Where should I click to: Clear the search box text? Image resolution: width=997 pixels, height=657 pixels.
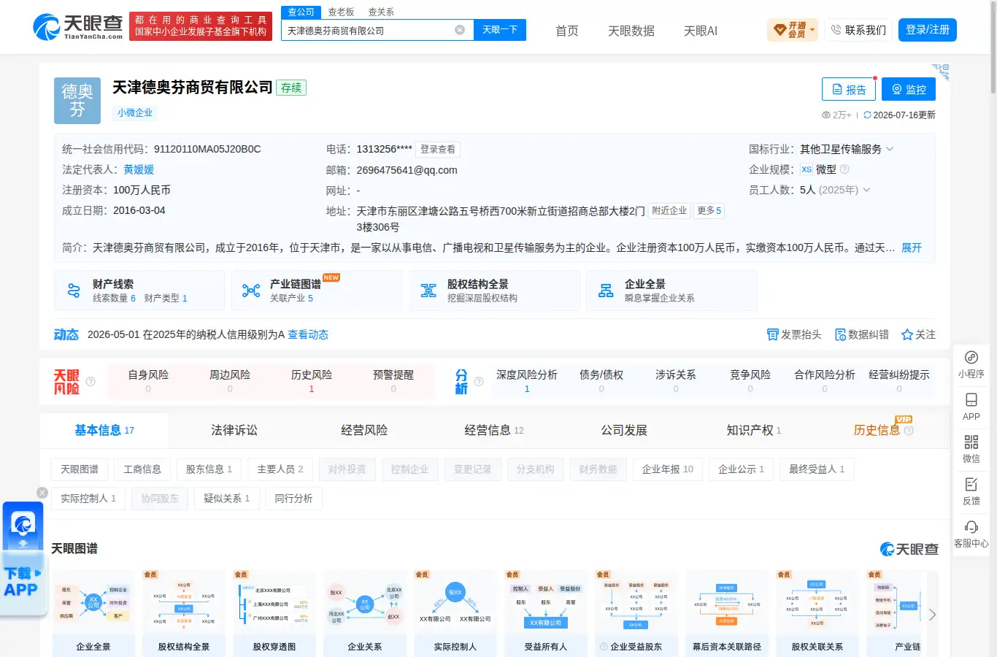pos(460,30)
